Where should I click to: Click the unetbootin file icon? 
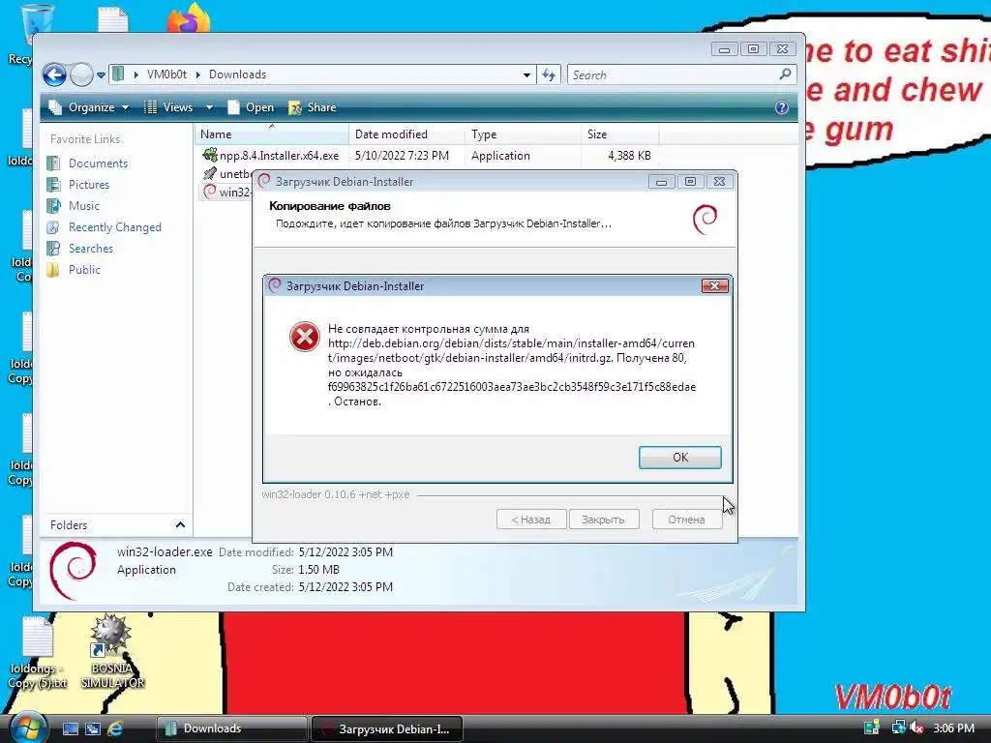click(210, 173)
